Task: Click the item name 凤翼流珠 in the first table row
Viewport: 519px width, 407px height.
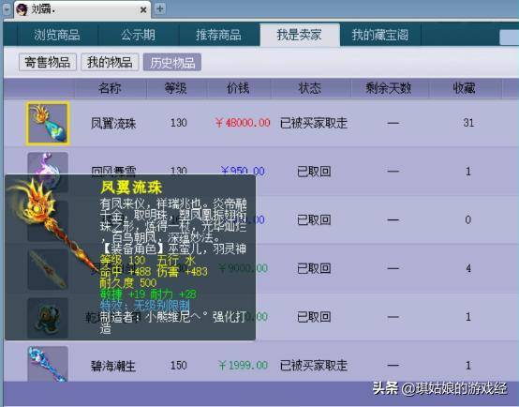Action: [x=113, y=124]
